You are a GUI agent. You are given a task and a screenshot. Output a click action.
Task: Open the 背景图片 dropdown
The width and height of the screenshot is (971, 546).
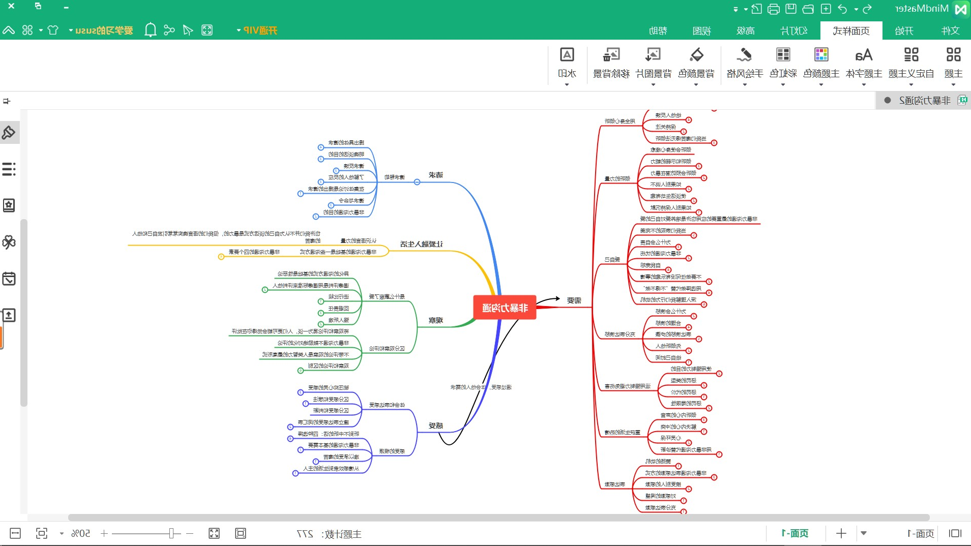pyautogui.click(x=654, y=66)
